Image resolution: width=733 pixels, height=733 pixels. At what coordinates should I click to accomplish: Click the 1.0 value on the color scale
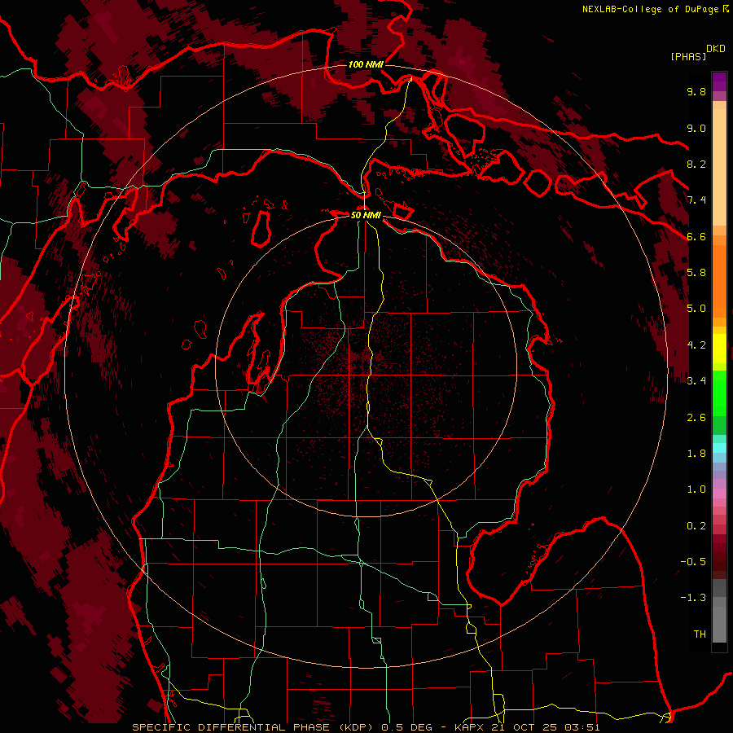coord(696,489)
